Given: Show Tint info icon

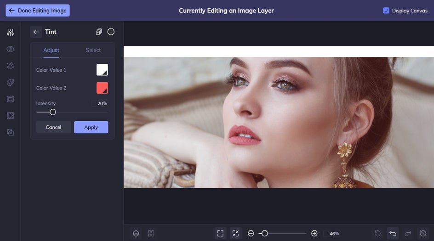Looking at the screenshot, I should click(x=111, y=32).
